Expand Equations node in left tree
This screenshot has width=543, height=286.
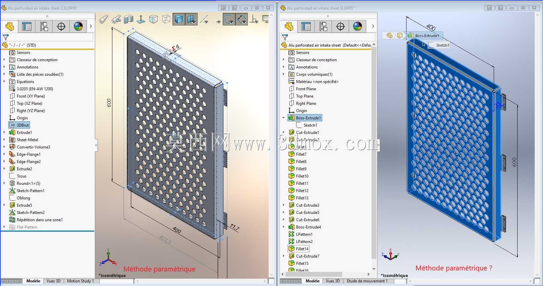point(4,82)
